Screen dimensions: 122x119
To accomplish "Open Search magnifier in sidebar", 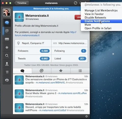I will click(7, 56).
